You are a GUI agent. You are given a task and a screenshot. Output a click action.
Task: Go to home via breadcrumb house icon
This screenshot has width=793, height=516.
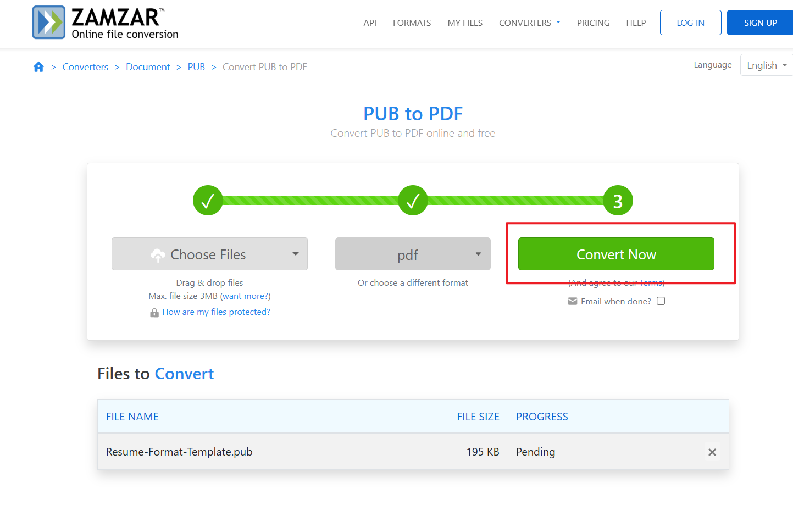click(38, 67)
